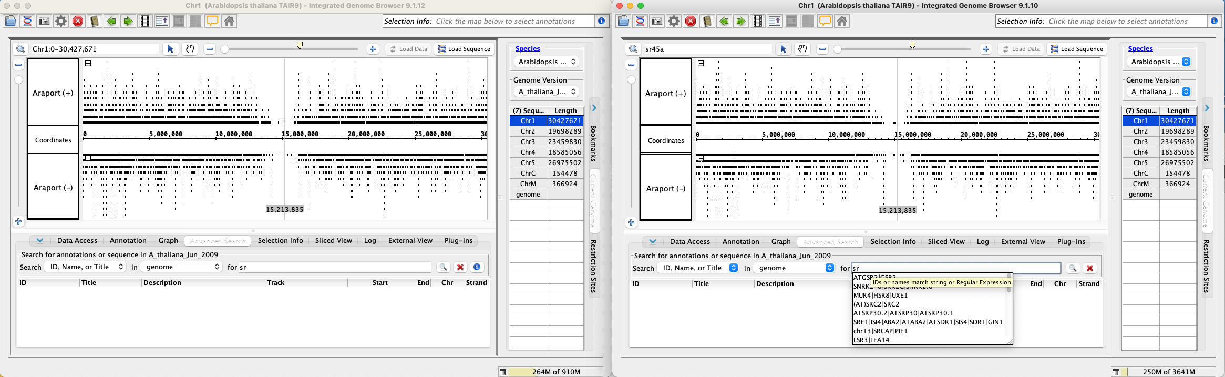Select Chr3 row in right window sequence table
Image resolution: width=1225 pixels, height=377 pixels.
click(1140, 142)
